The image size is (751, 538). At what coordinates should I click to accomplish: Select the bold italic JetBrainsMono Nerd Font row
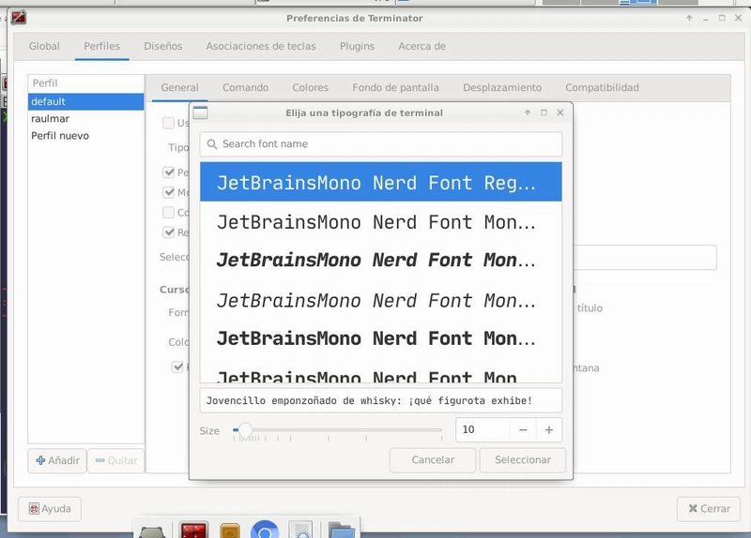[x=381, y=261]
